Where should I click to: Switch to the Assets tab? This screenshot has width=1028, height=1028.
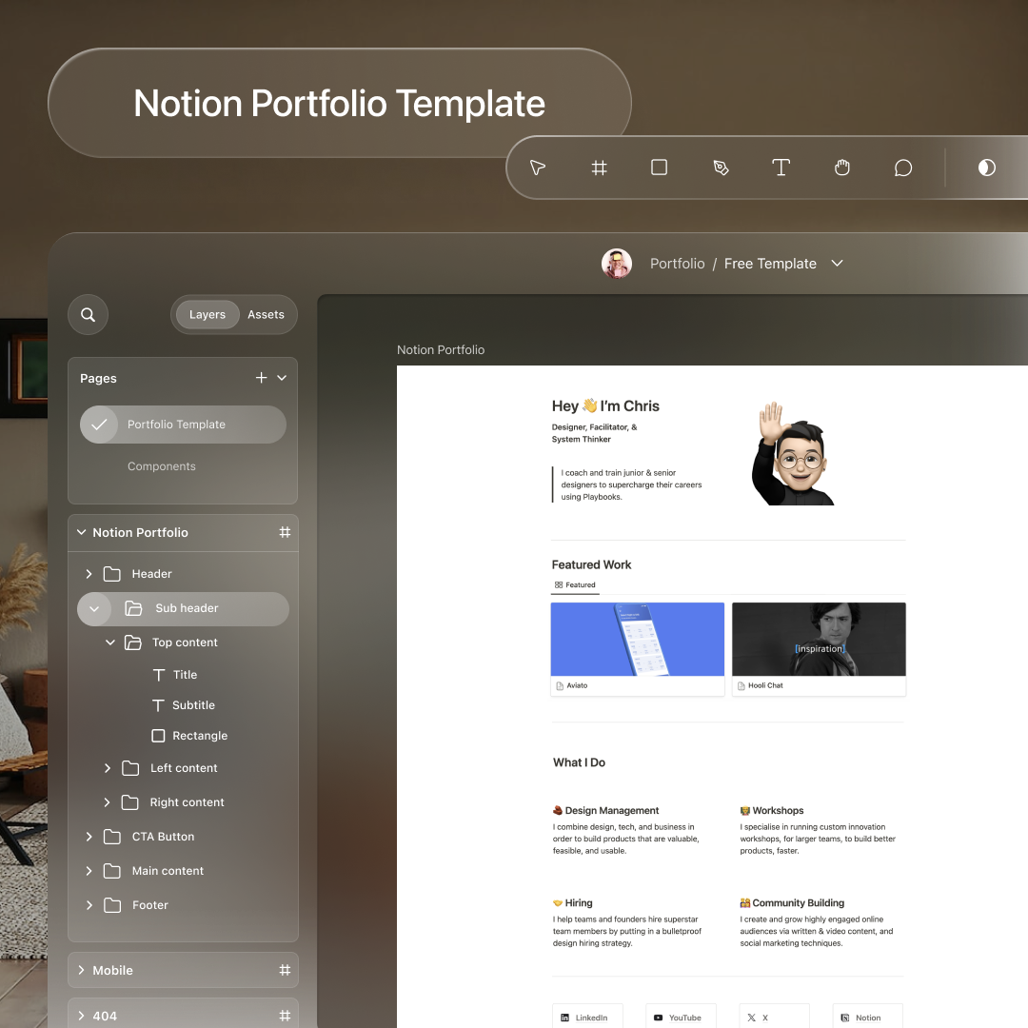tap(266, 314)
